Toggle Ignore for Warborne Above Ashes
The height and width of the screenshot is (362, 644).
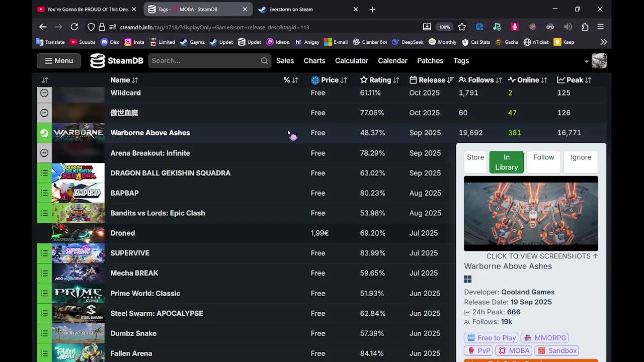click(x=581, y=162)
